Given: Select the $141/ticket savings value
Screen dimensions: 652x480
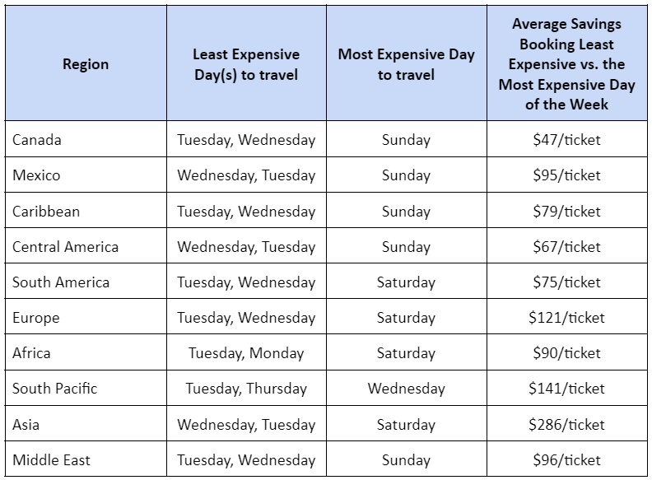Looking at the screenshot, I should click(x=566, y=389).
